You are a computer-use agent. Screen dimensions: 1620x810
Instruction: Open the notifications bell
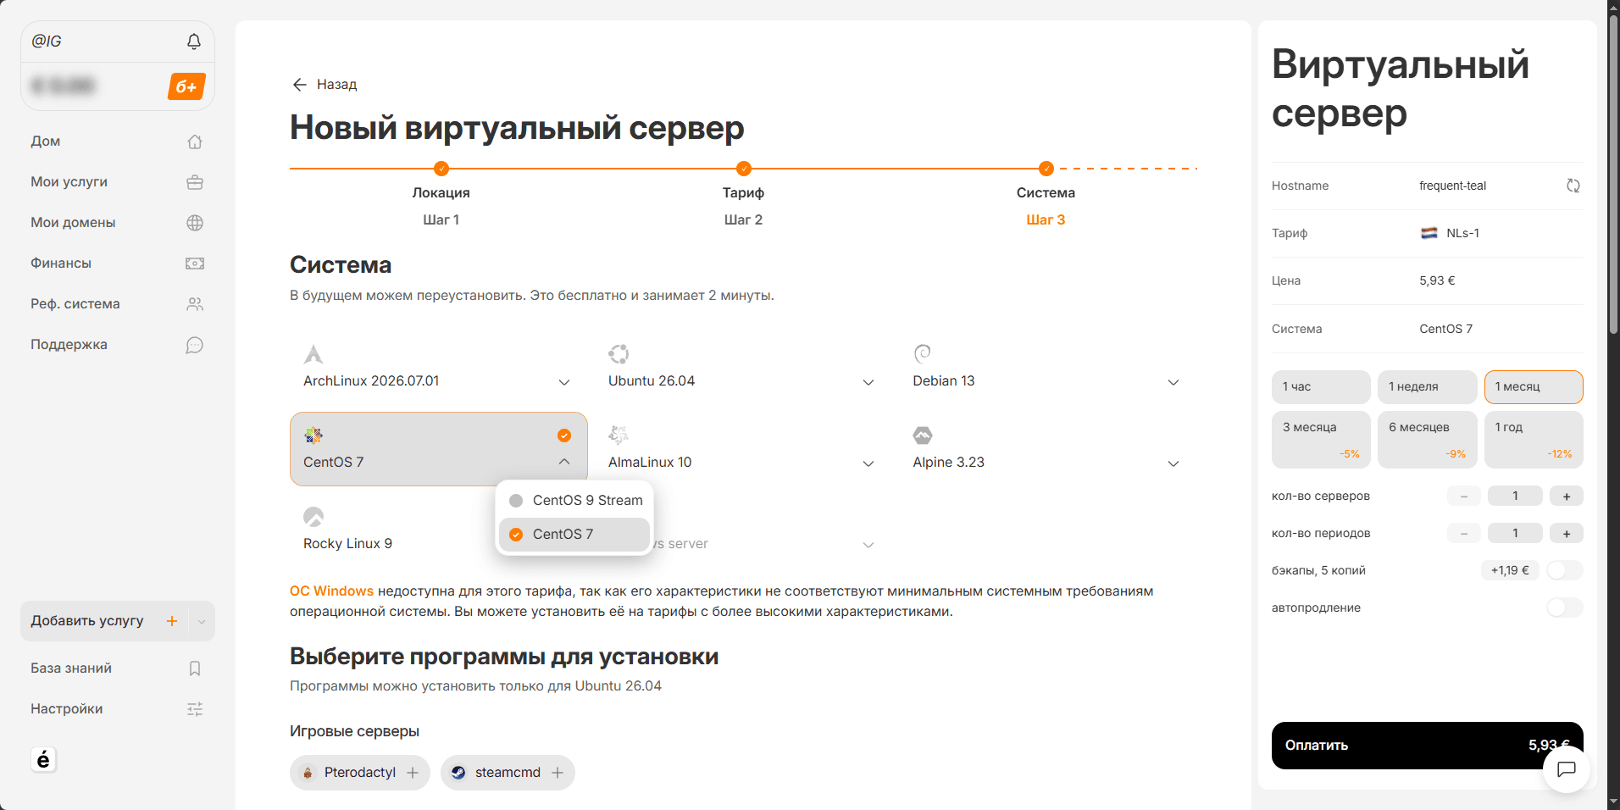pyautogui.click(x=194, y=41)
